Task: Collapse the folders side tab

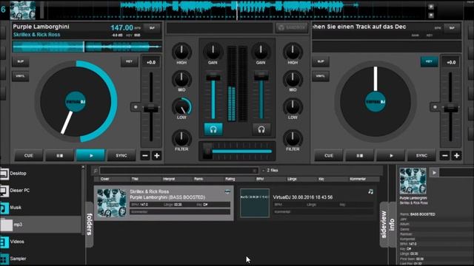Action: (x=90, y=225)
